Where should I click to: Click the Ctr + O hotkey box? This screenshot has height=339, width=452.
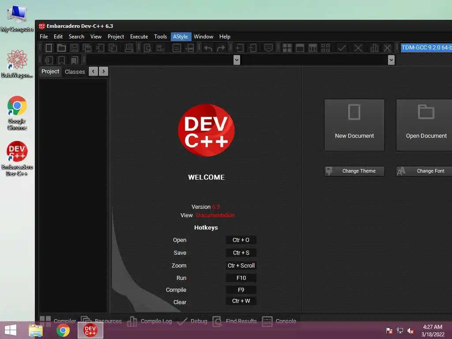241,240
